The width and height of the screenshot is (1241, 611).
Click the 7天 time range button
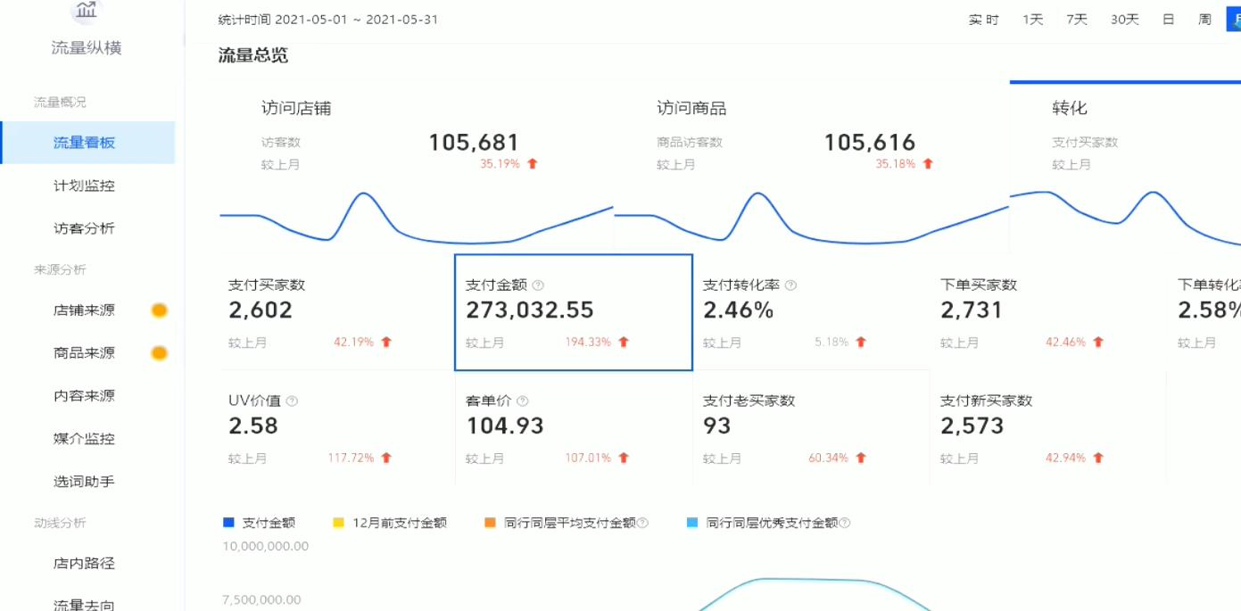[x=1076, y=18]
